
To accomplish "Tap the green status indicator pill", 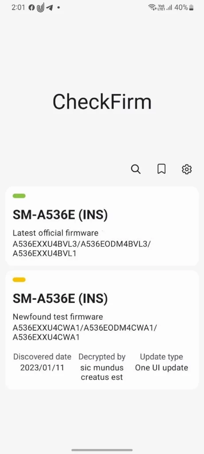I will (x=19, y=196).
